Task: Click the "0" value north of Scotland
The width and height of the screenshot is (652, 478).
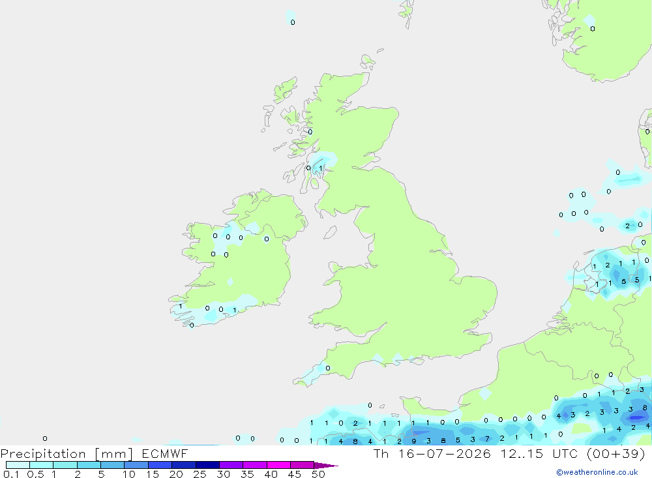Action: tap(293, 22)
